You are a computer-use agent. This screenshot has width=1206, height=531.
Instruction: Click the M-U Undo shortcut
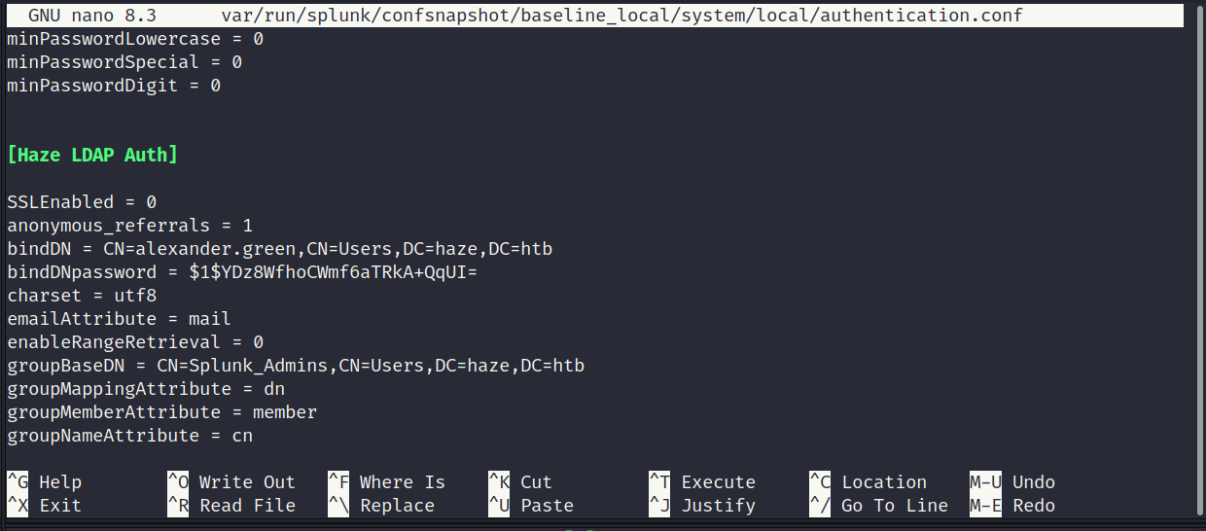pos(1012,482)
